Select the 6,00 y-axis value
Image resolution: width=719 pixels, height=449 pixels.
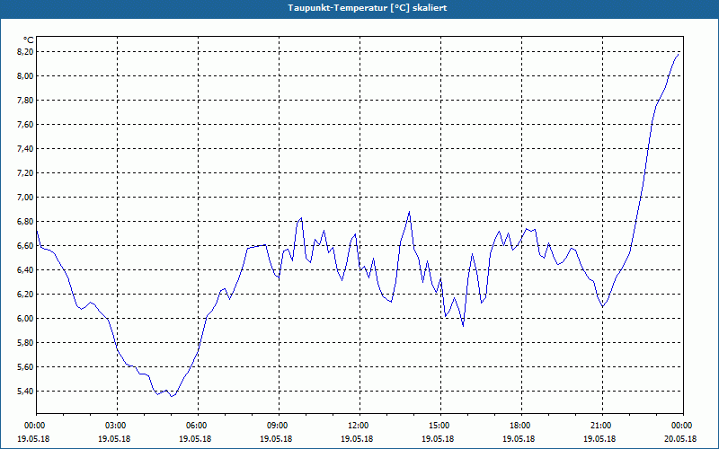point(25,319)
